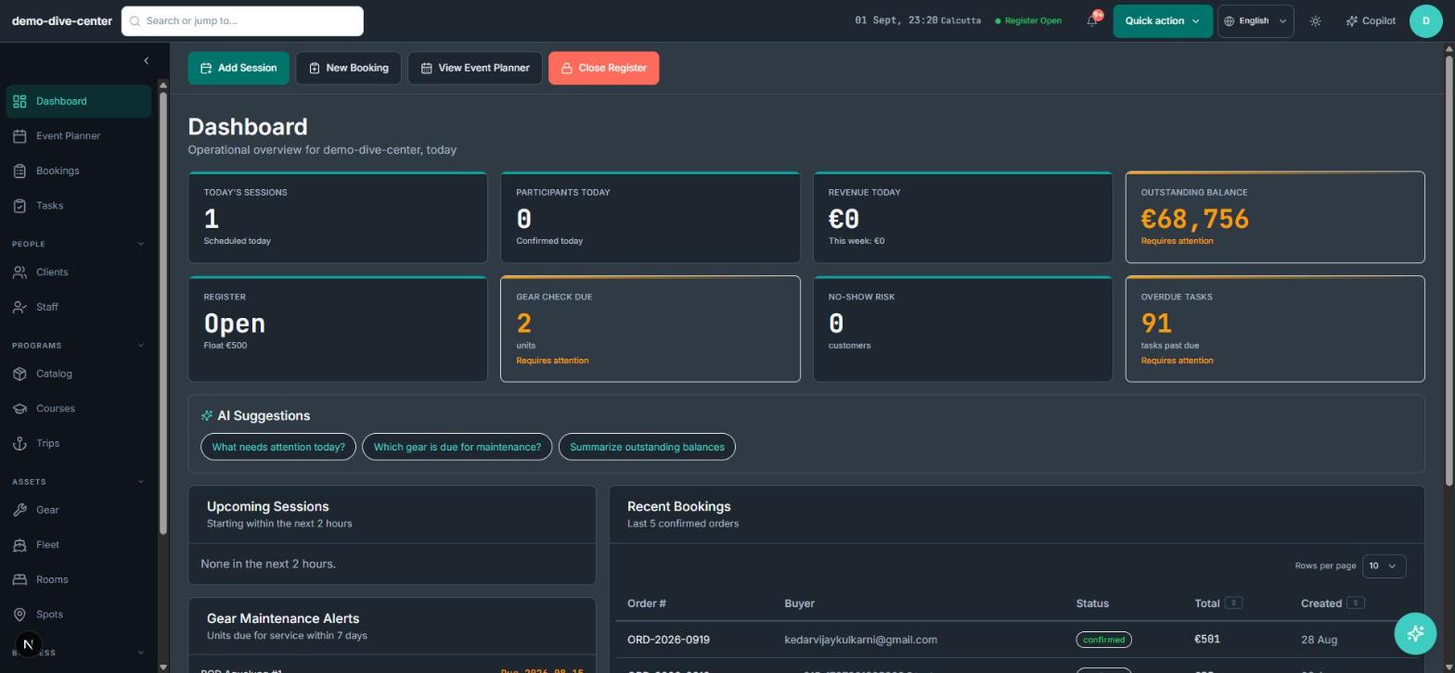Open the floating AI sparkle button
This screenshot has height=673, width=1455.
click(x=1415, y=633)
